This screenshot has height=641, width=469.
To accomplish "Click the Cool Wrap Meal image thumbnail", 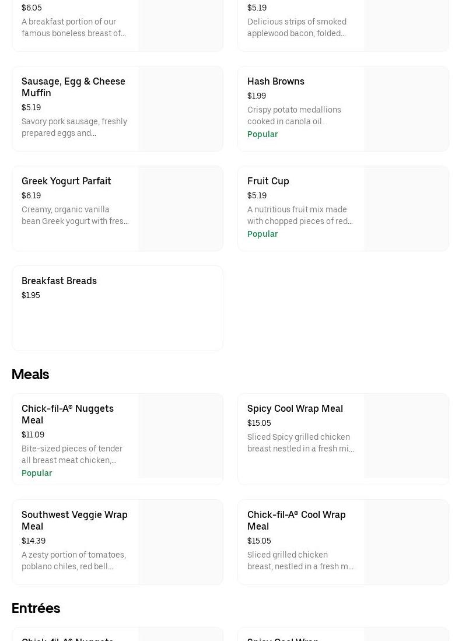I will [406, 542].
